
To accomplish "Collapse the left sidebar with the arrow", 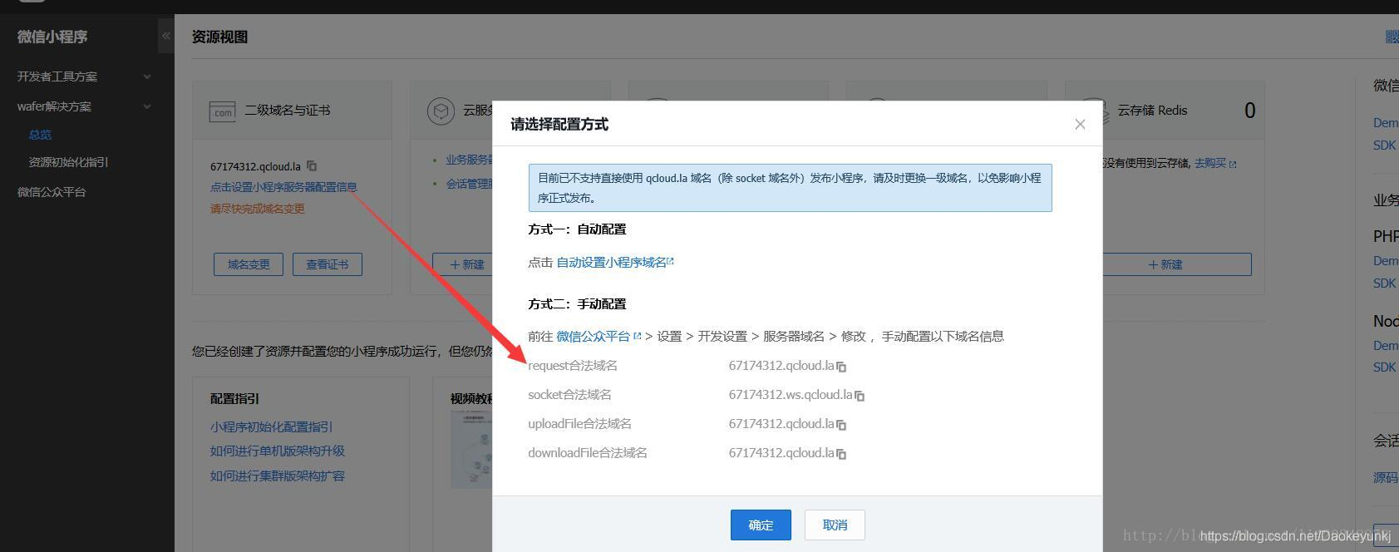I will 166,36.
